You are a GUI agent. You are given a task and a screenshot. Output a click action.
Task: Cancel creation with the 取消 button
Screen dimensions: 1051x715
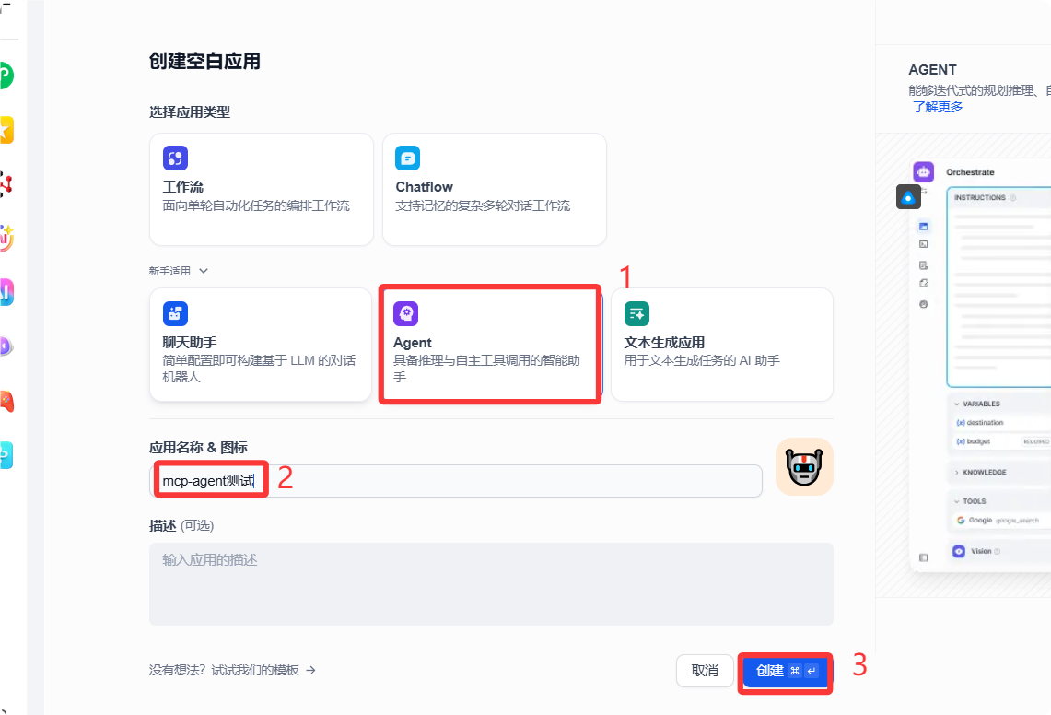point(705,672)
